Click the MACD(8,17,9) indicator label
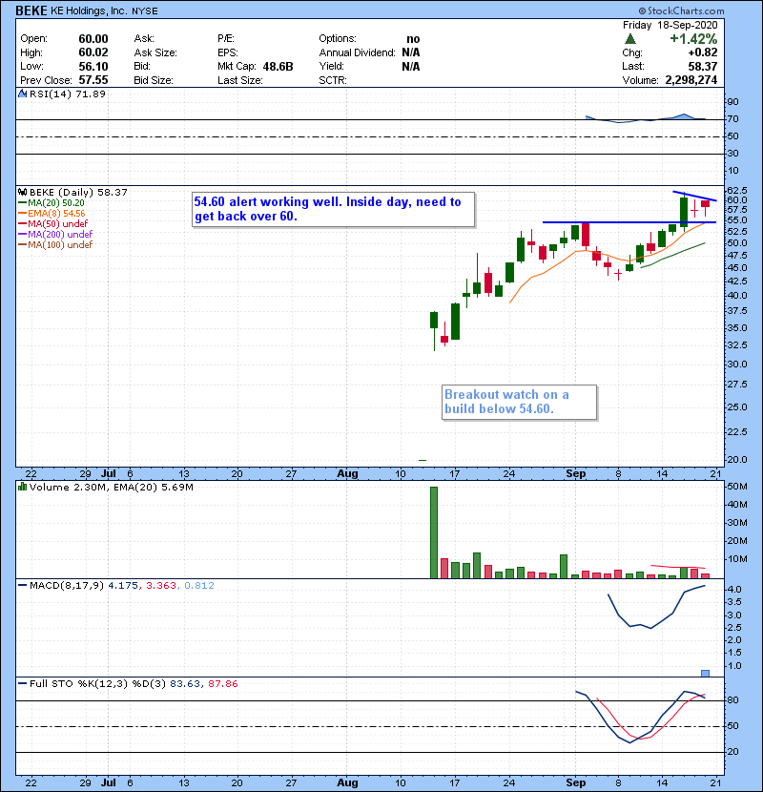The image size is (763, 792). (x=67, y=586)
